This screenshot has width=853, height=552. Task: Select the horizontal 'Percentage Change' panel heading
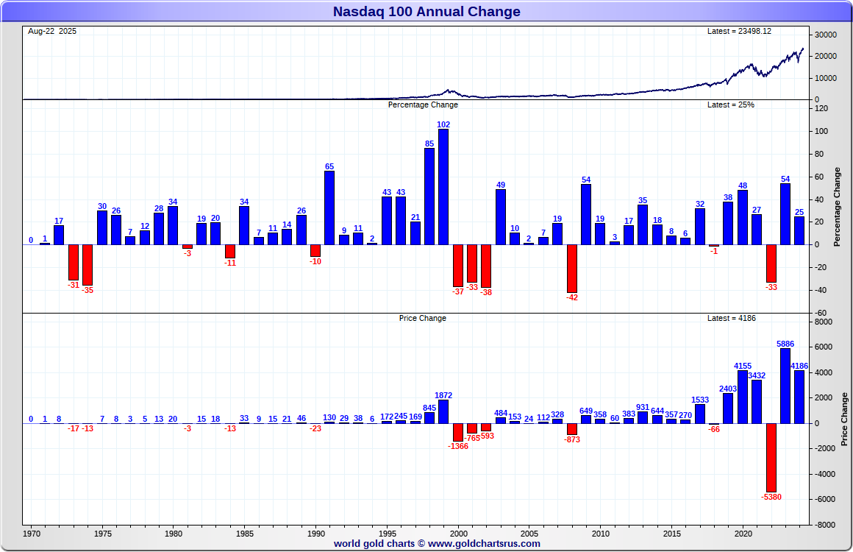click(x=423, y=105)
